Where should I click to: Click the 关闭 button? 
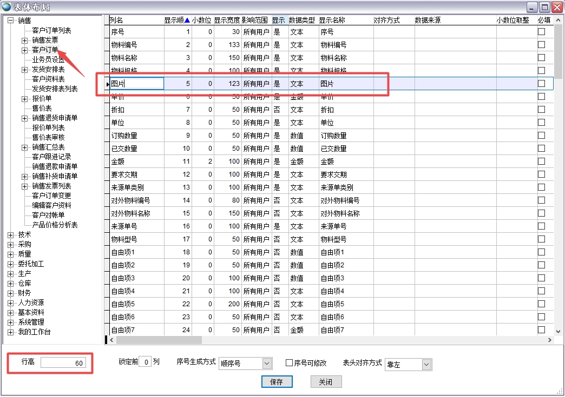coord(326,382)
